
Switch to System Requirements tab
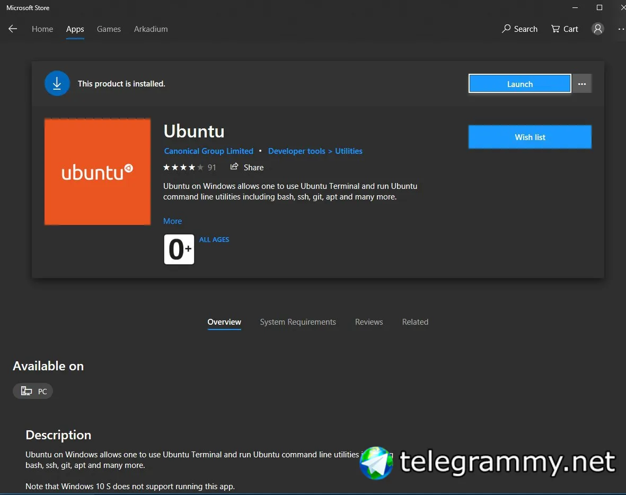pyautogui.click(x=298, y=322)
